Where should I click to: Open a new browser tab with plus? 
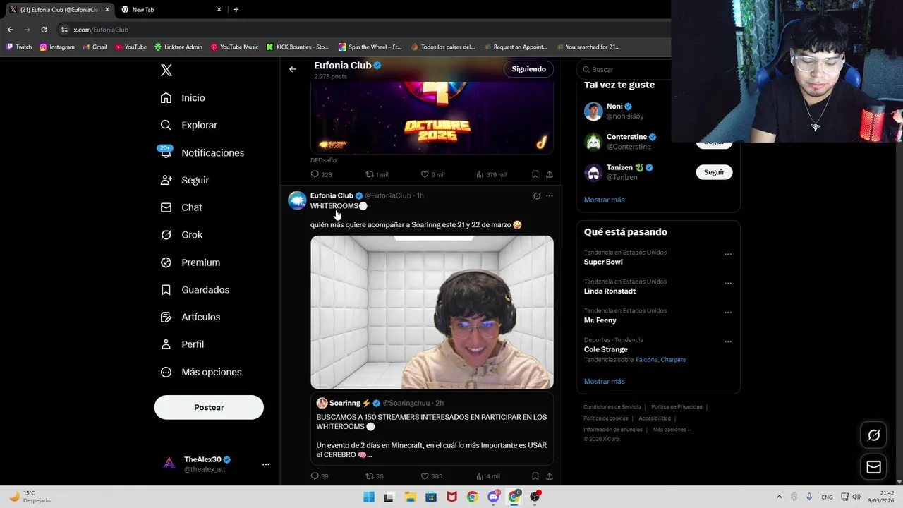click(236, 9)
